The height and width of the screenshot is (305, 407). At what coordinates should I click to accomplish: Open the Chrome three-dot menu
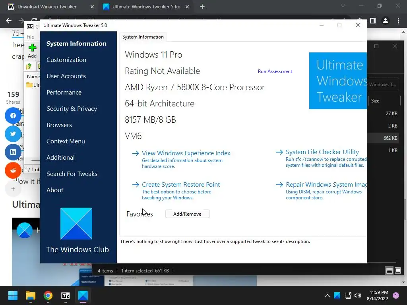click(398, 21)
